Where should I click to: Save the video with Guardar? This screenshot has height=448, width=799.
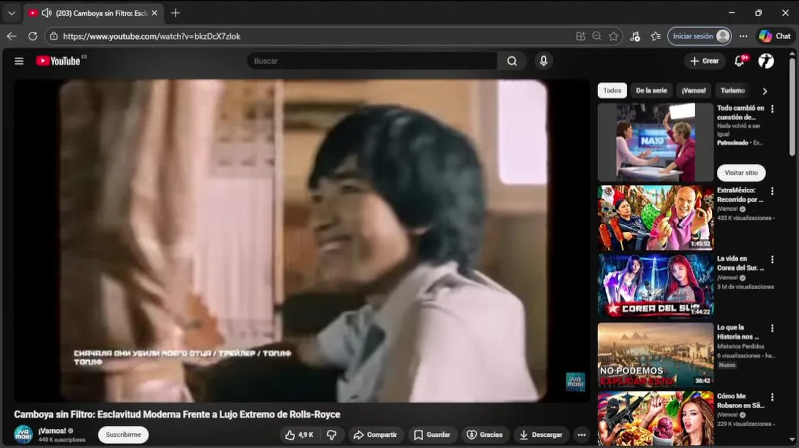(x=432, y=434)
